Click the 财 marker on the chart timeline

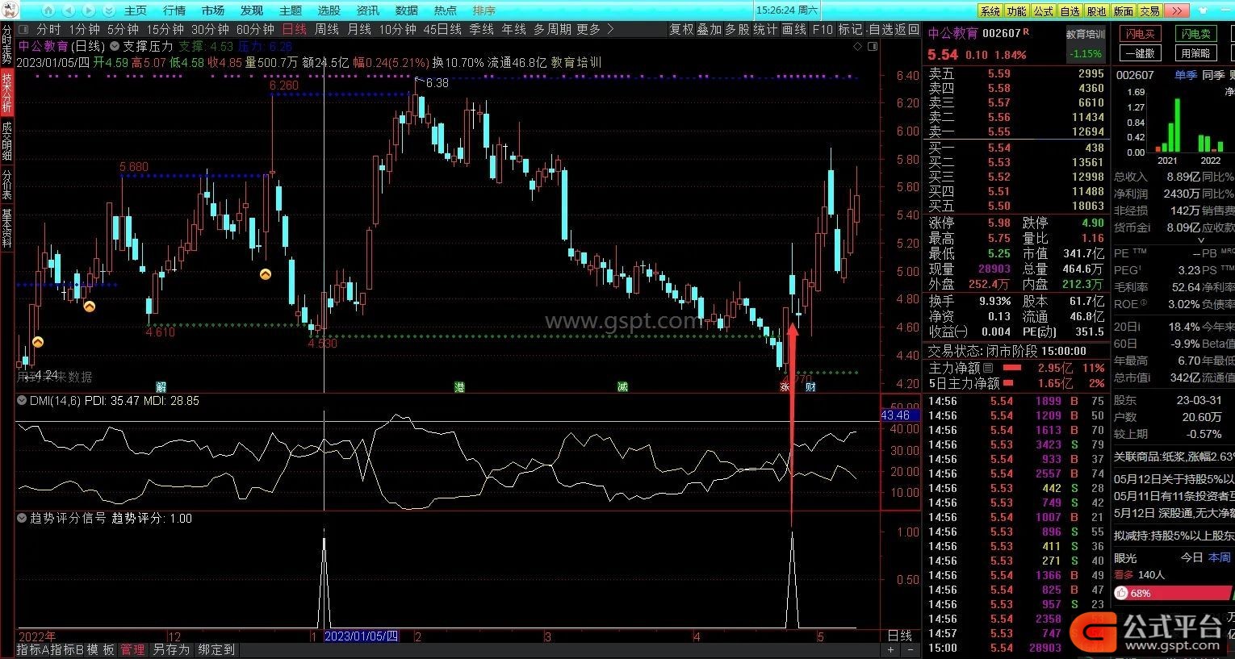coord(810,387)
